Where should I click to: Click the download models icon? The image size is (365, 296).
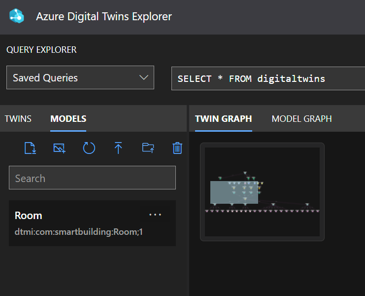[30, 148]
